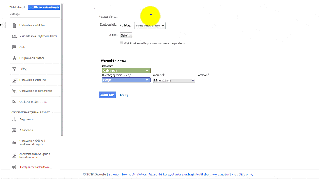Click the Segmenty icon

click(x=14, y=119)
